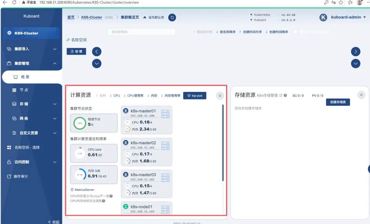Click the 主 badge on k8s-master03
Screen dimensions: 370x224
click(126, 174)
